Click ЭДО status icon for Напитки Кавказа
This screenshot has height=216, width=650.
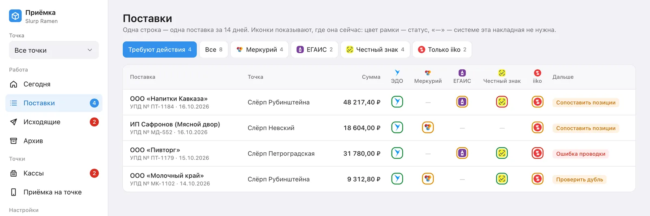tap(397, 102)
